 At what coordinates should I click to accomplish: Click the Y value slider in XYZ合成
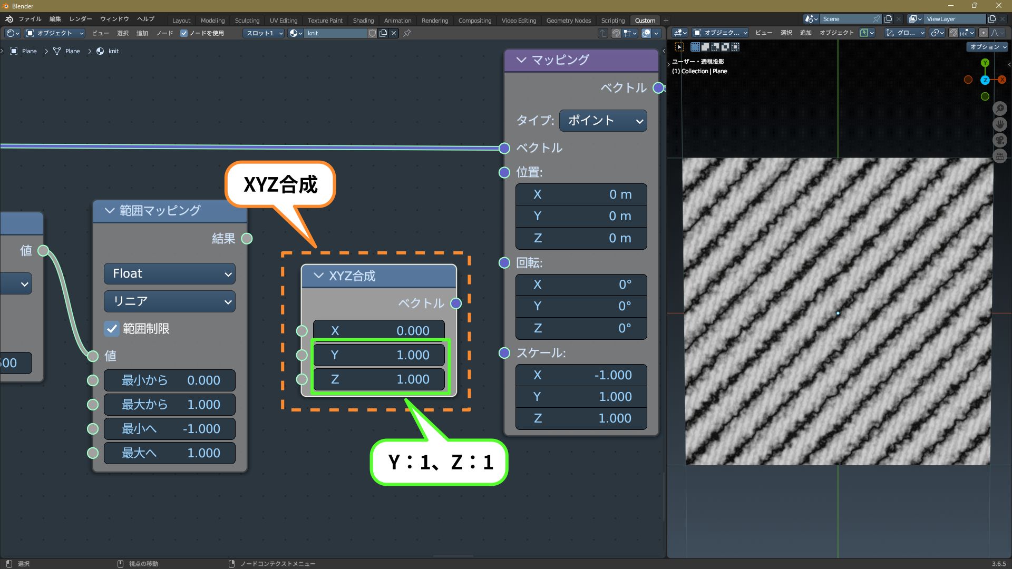378,355
